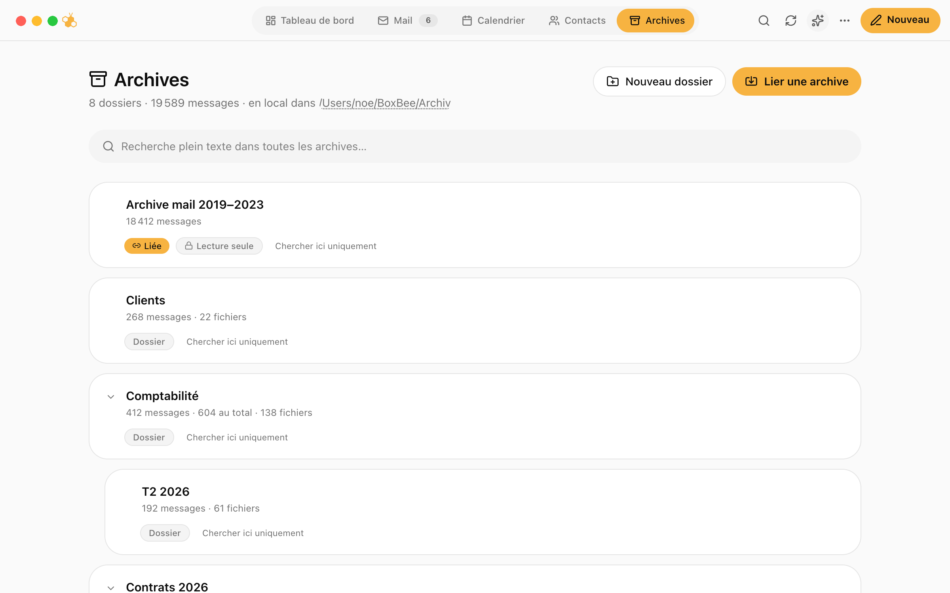950x593 pixels.
Task: Maximize the window with the green button
Action: (x=53, y=21)
